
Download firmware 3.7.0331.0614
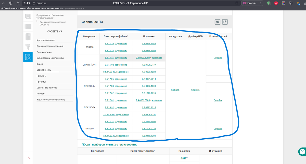point(149,79)
